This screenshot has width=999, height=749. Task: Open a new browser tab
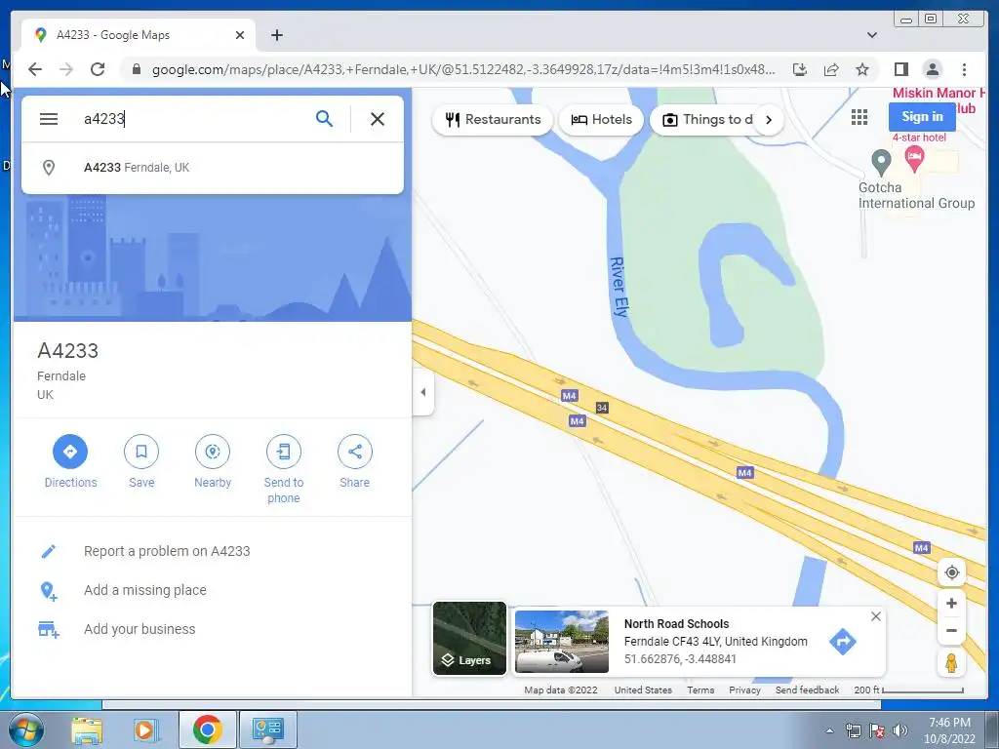point(276,35)
